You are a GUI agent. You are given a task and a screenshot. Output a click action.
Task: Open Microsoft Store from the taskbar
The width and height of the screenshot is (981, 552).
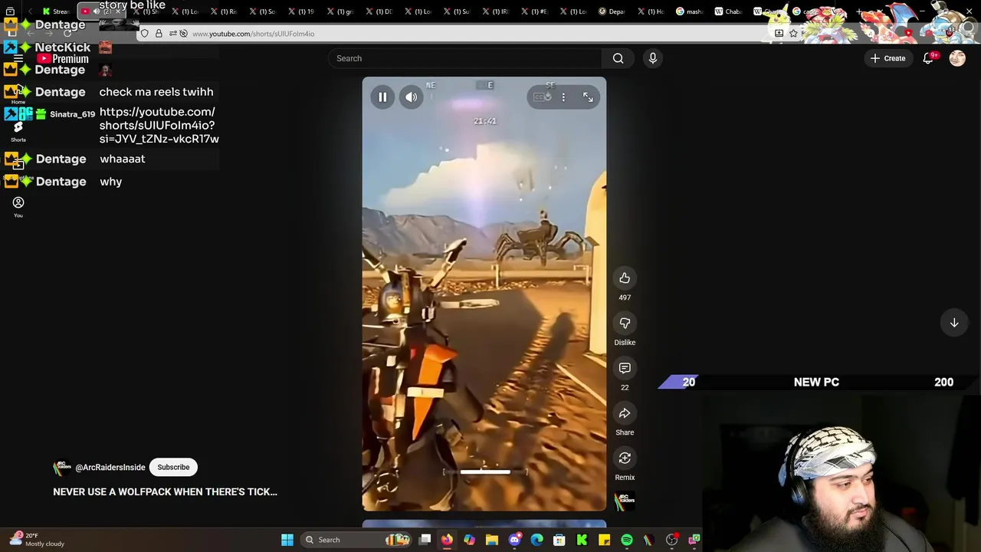[x=559, y=540]
